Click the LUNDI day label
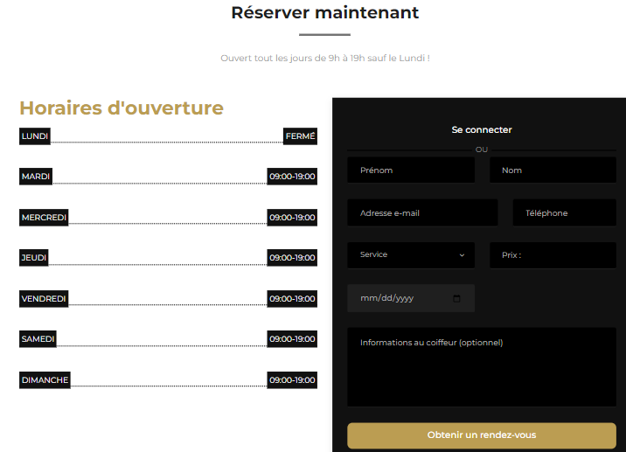Image resolution: width=626 pixels, height=452 pixels. click(35, 136)
